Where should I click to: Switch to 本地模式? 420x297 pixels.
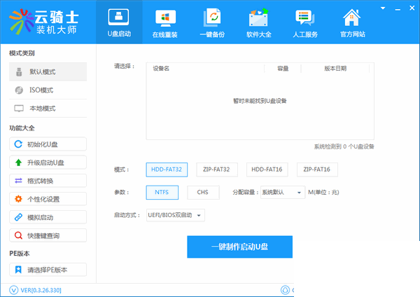pos(48,109)
